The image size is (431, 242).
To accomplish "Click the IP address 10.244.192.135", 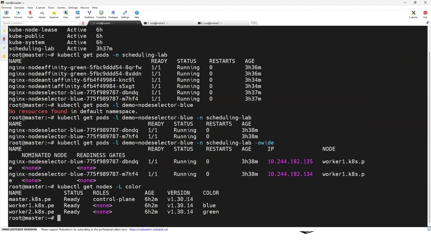I will [290, 162].
